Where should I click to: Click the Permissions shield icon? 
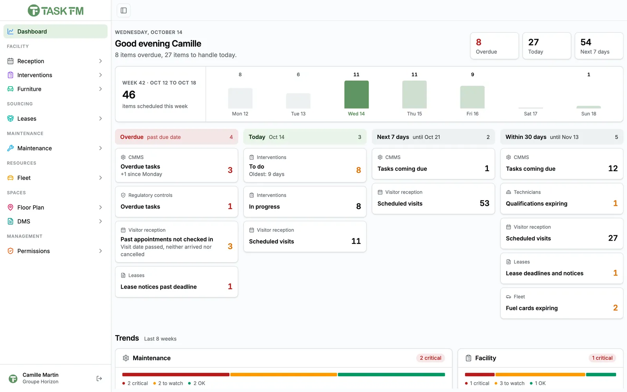(11, 251)
